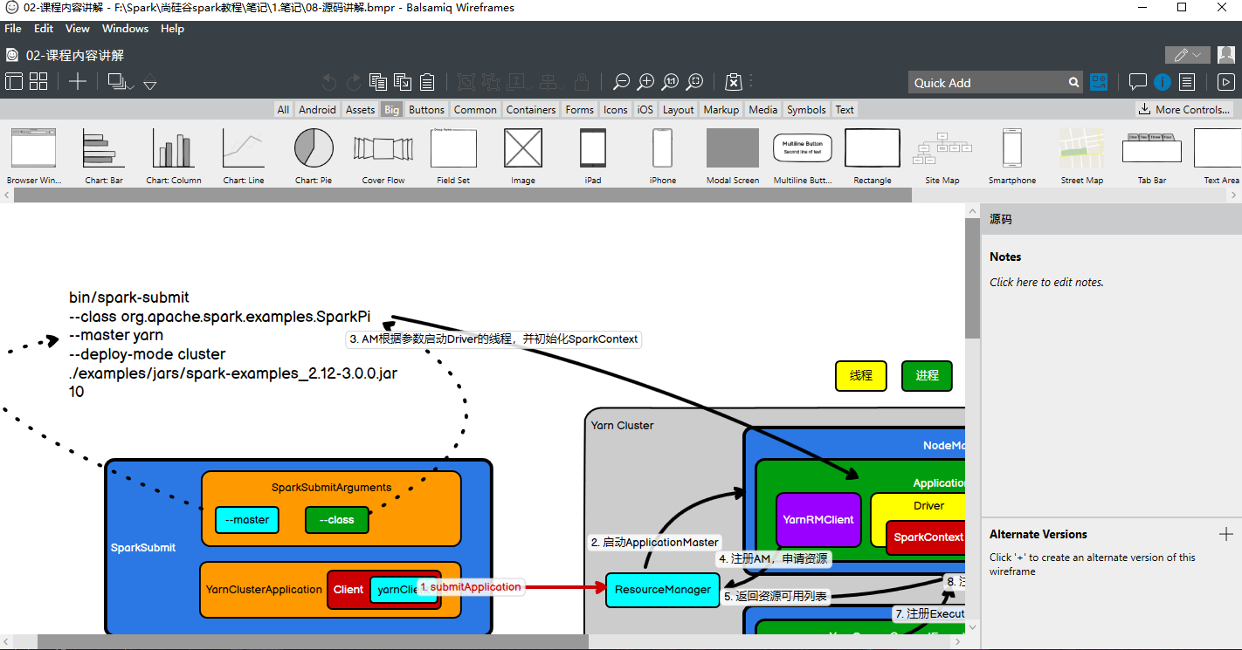Image resolution: width=1242 pixels, height=650 pixels.
Task: Select the Symbols category
Action: click(806, 110)
